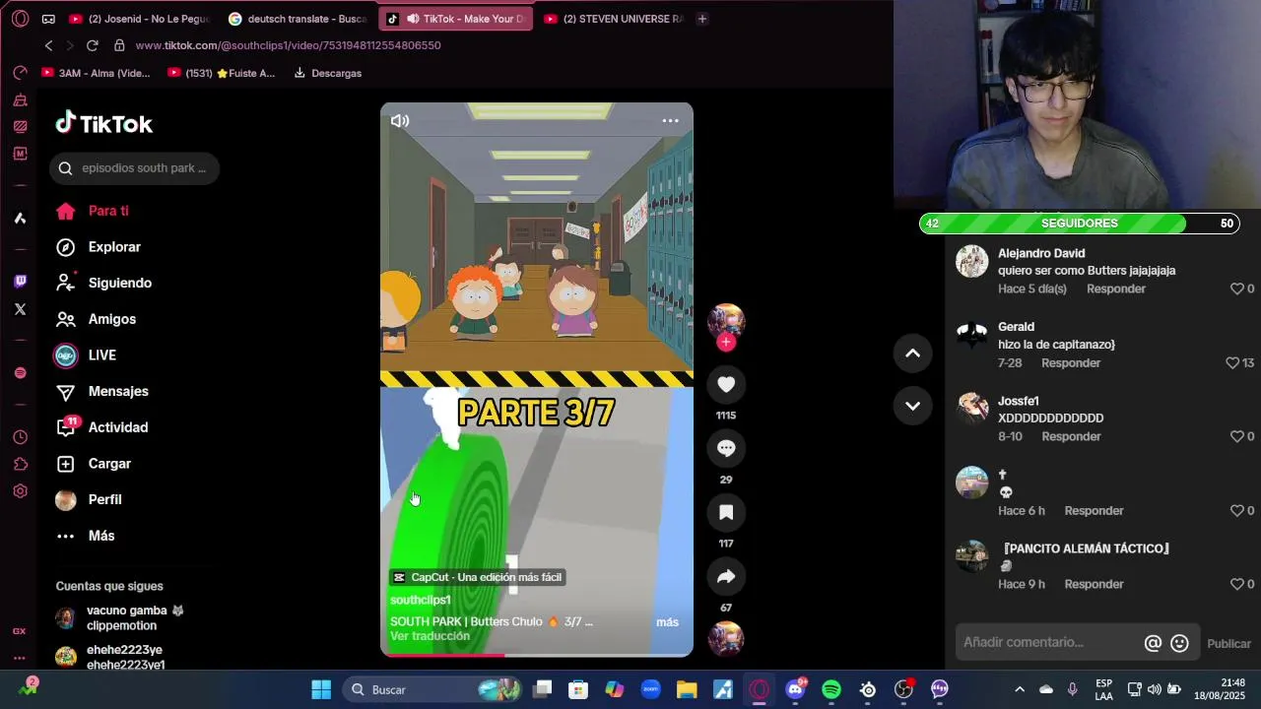Go to previous video with up arrow
Image resolution: width=1261 pixels, height=709 pixels.
pos(912,354)
